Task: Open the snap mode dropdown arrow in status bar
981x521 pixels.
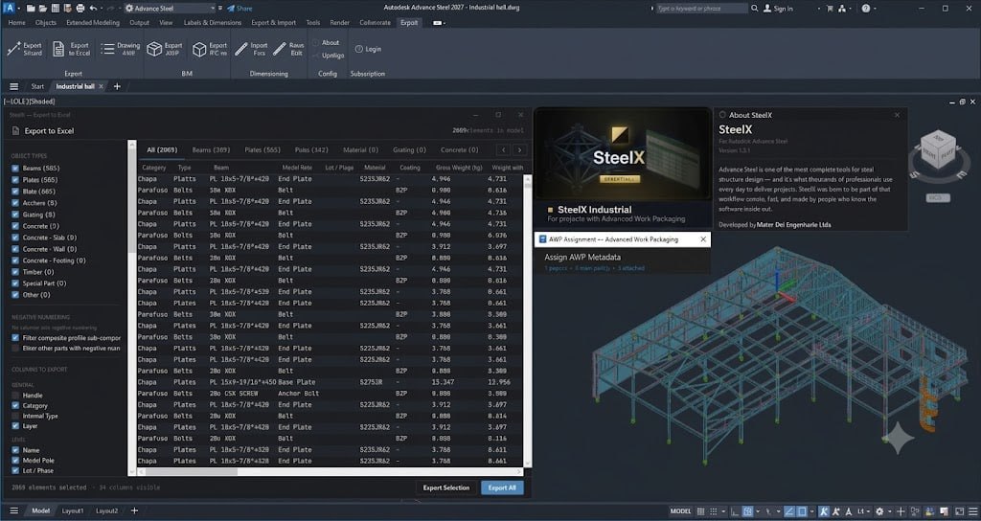Action: tap(723, 511)
